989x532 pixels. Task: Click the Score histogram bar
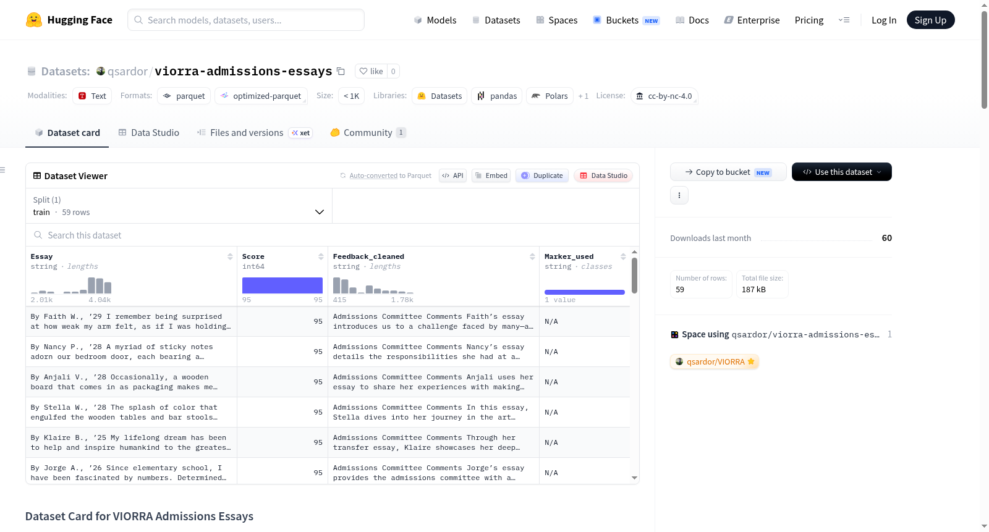point(282,285)
